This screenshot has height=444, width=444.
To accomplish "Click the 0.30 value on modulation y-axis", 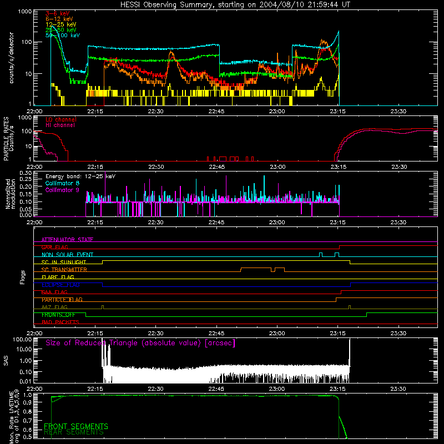I will (x=26, y=173).
